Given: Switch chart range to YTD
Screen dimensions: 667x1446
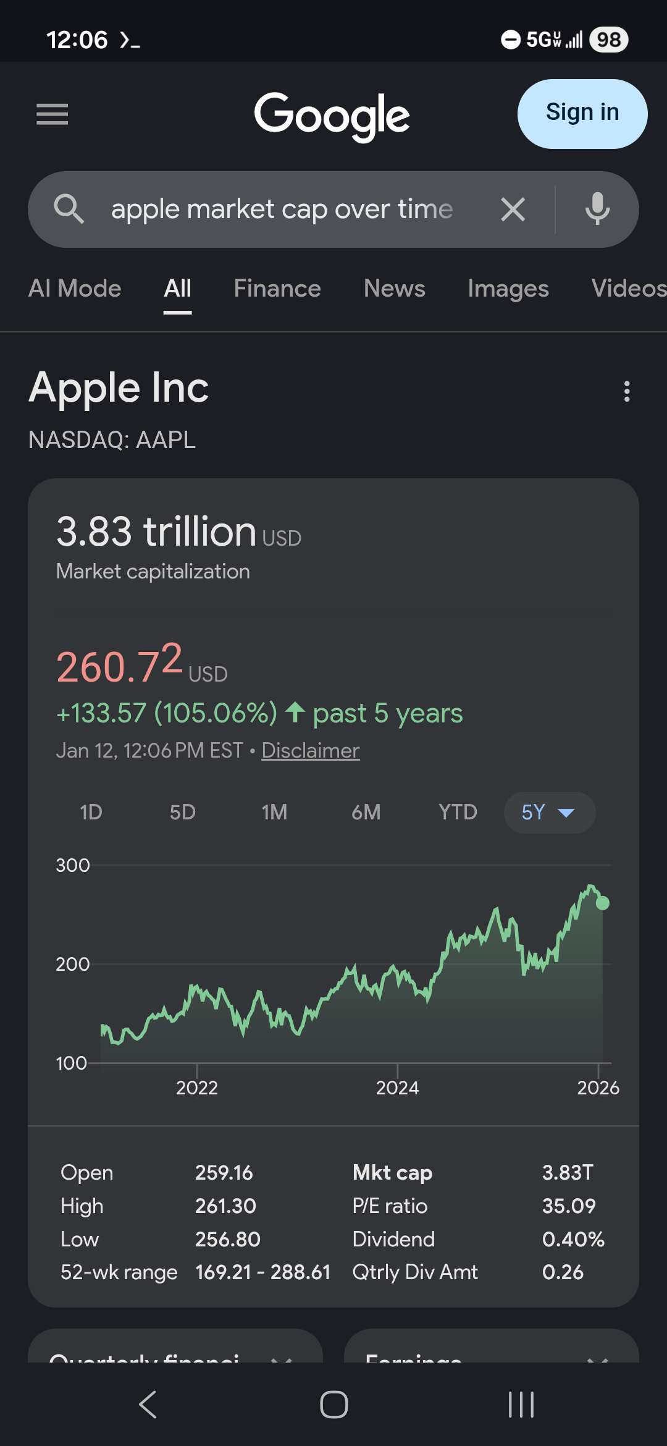Looking at the screenshot, I should [x=458, y=812].
